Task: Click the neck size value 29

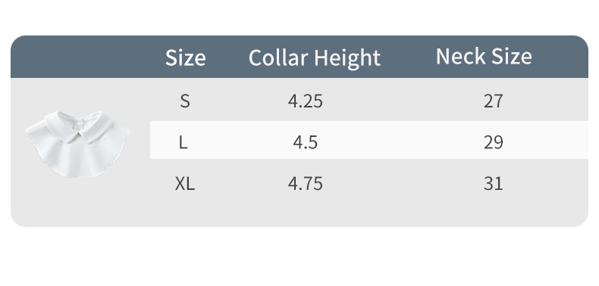Action: pos(493,142)
